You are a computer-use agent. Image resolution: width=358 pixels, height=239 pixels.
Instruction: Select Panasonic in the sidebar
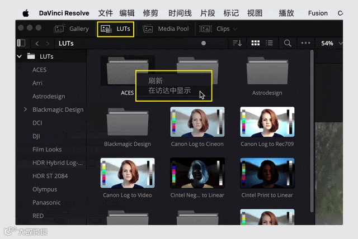click(46, 203)
